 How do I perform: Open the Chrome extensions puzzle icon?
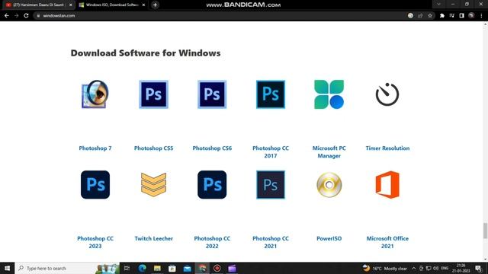(x=442, y=15)
